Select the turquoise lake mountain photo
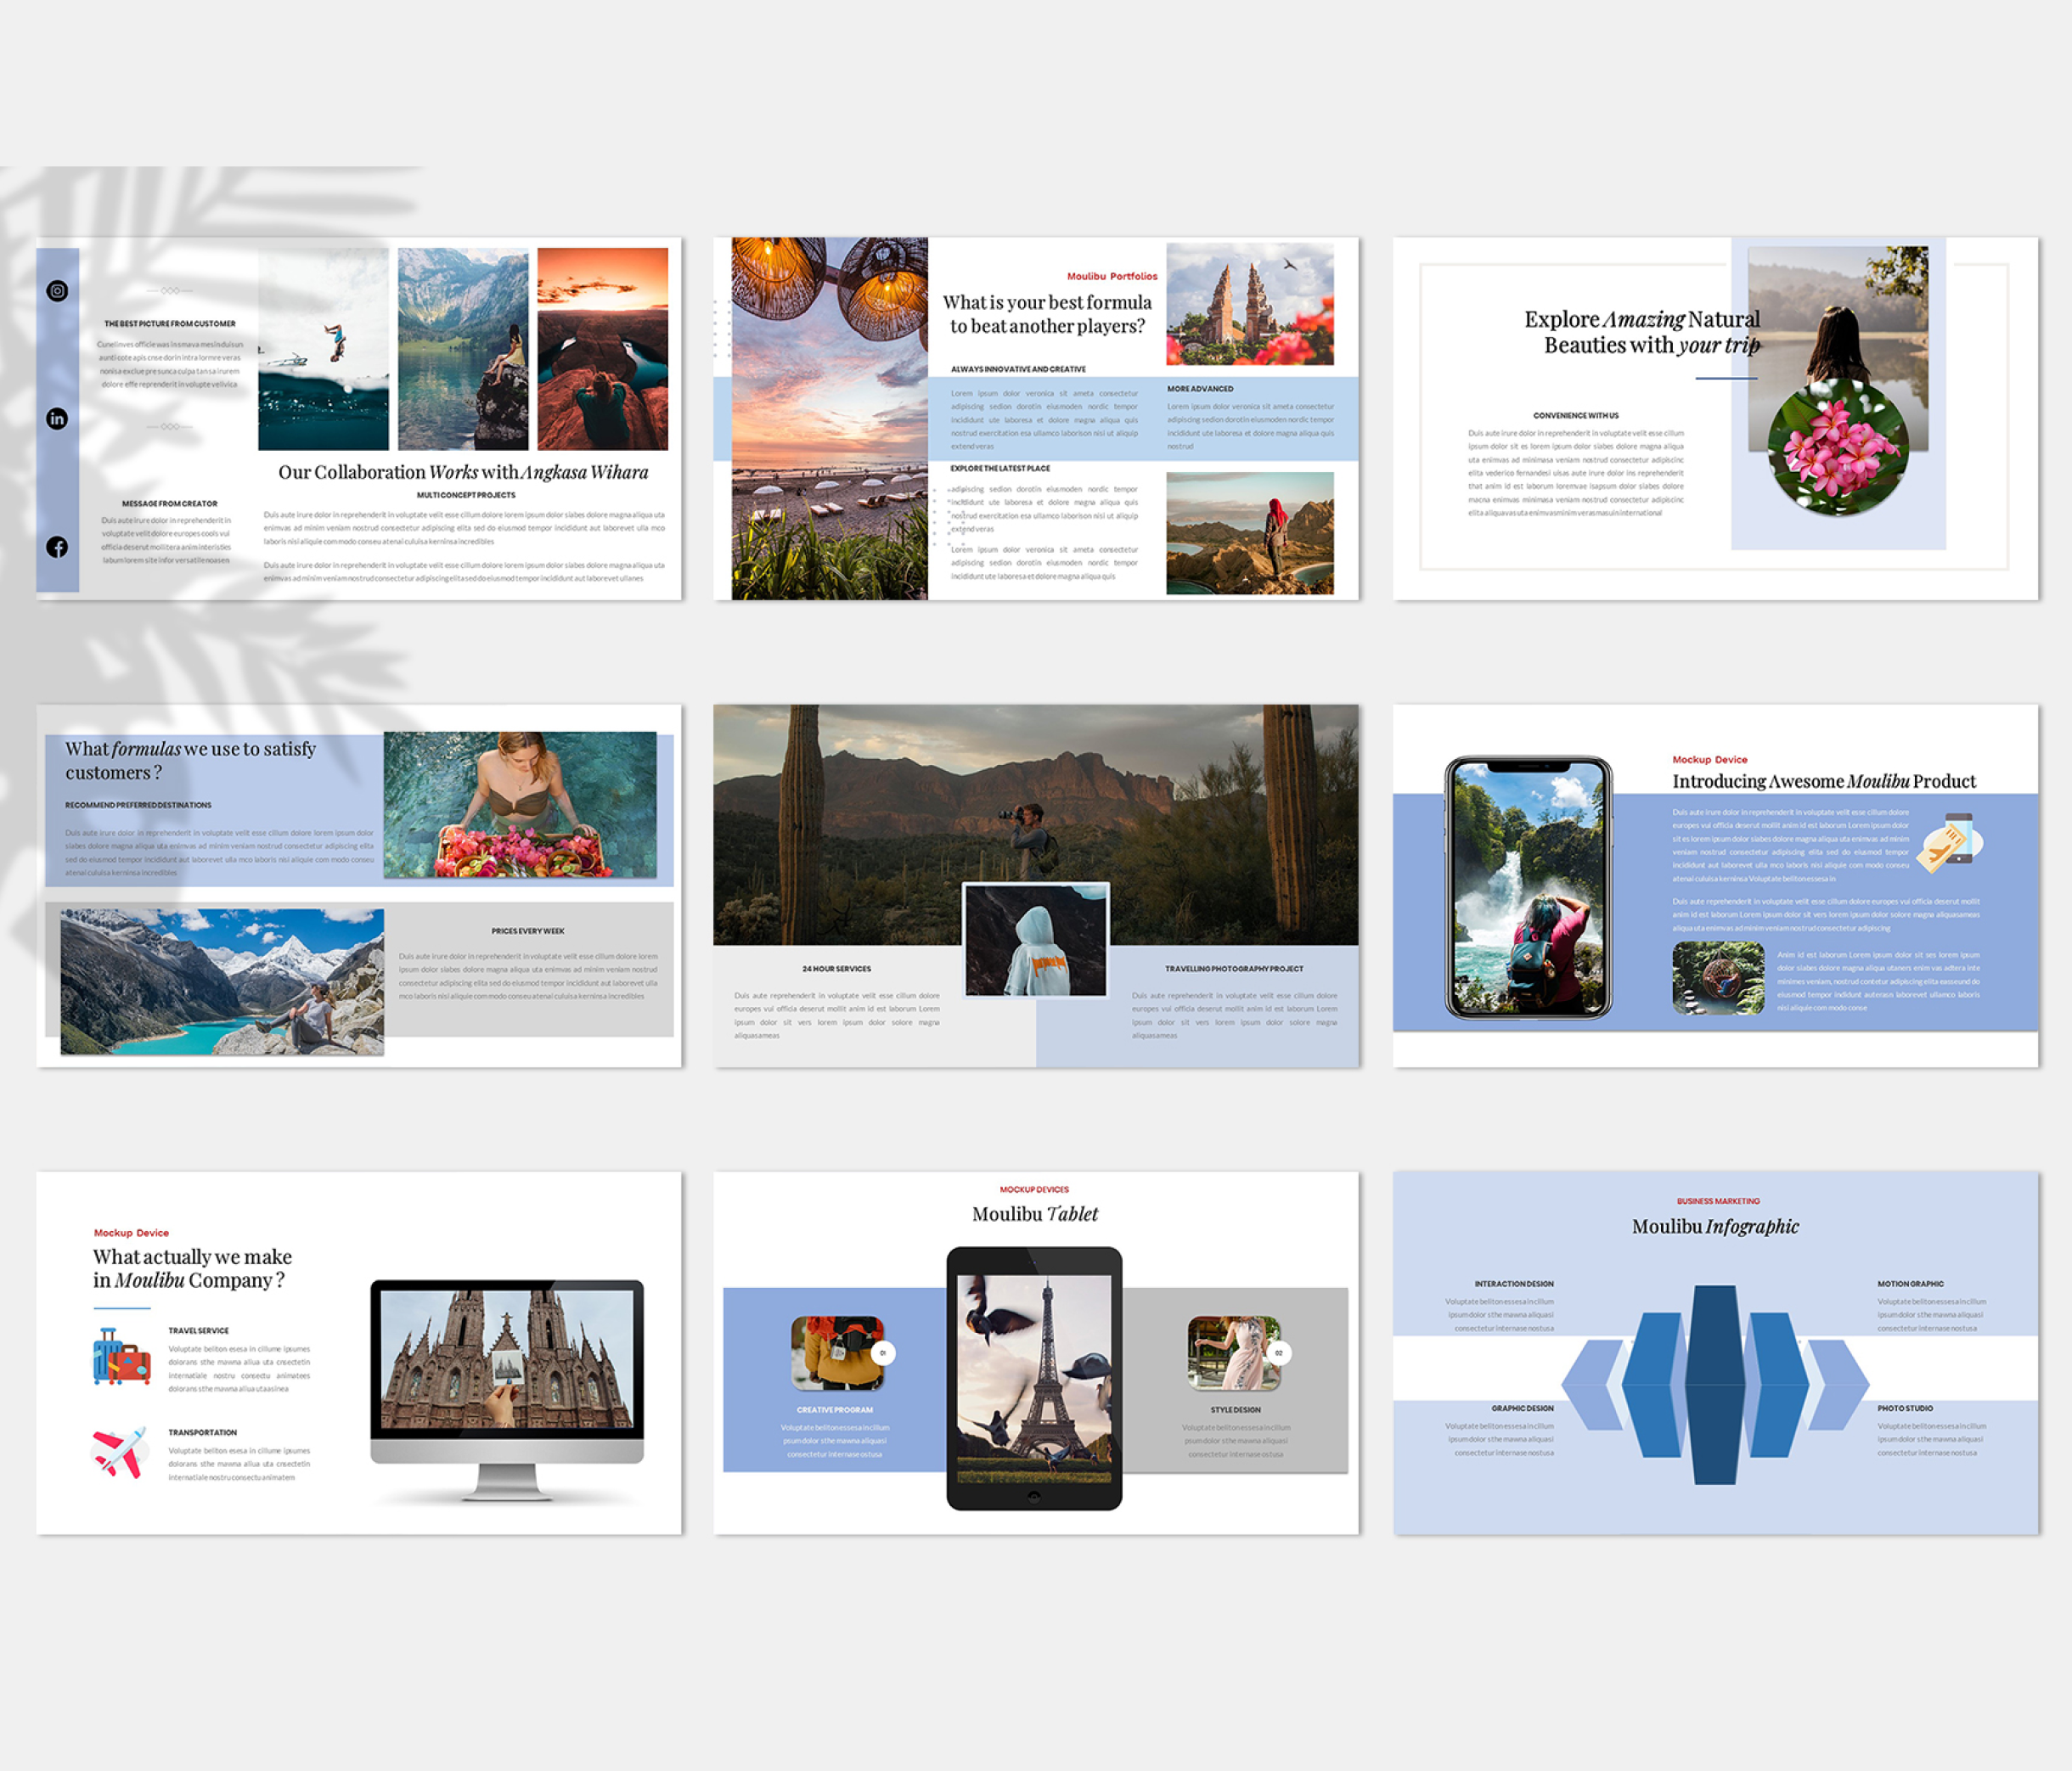2072x1771 pixels. pyautogui.click(x=222, y=981)
